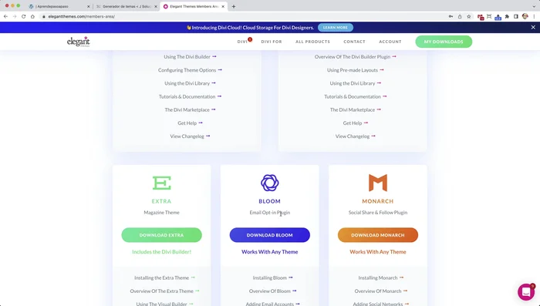Open Overview Of The Divi Builder Plugin
Viewport: 540px width, 306px height.
click(355, 57)
